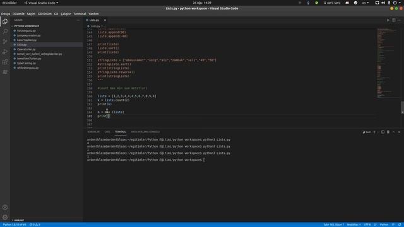This screenshot has height=227, width=404.
Task: Open the Explorer view in activity bar
Action: [x=5, y=21]
